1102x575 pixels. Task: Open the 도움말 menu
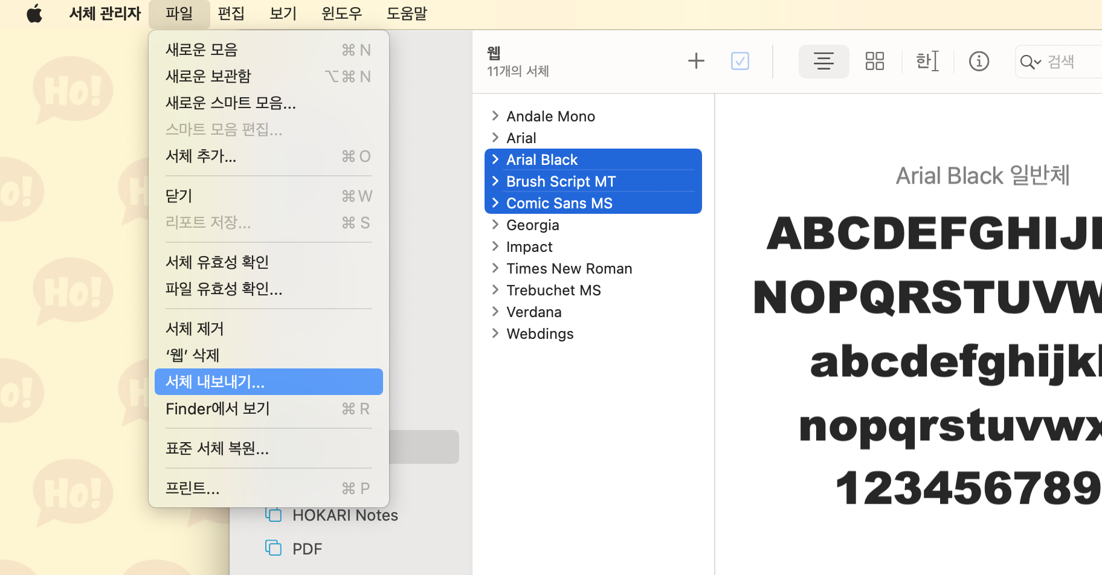click(x=407, y=13)
